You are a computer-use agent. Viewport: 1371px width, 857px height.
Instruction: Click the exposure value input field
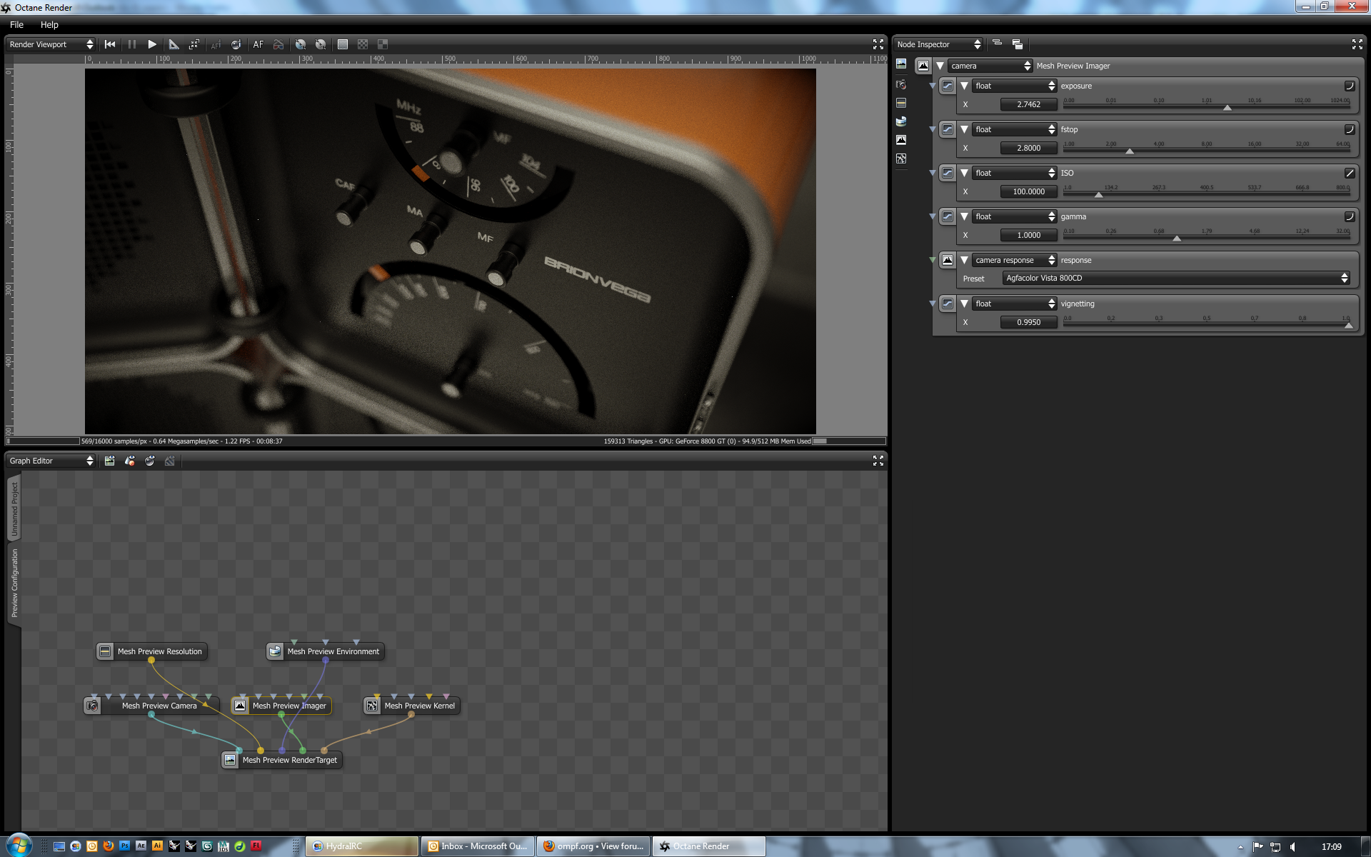(x=1029, y=104)
